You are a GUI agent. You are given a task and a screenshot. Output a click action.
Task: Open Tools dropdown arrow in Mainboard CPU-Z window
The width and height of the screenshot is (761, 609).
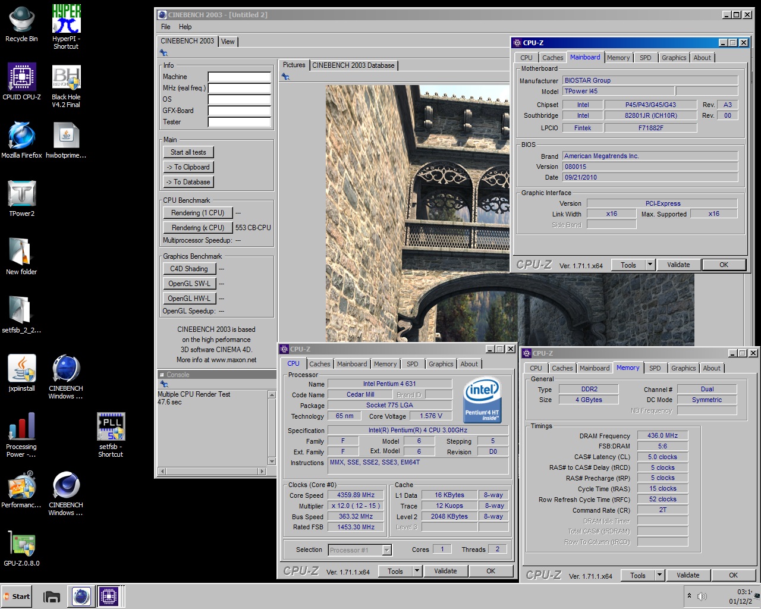point(650,265)
